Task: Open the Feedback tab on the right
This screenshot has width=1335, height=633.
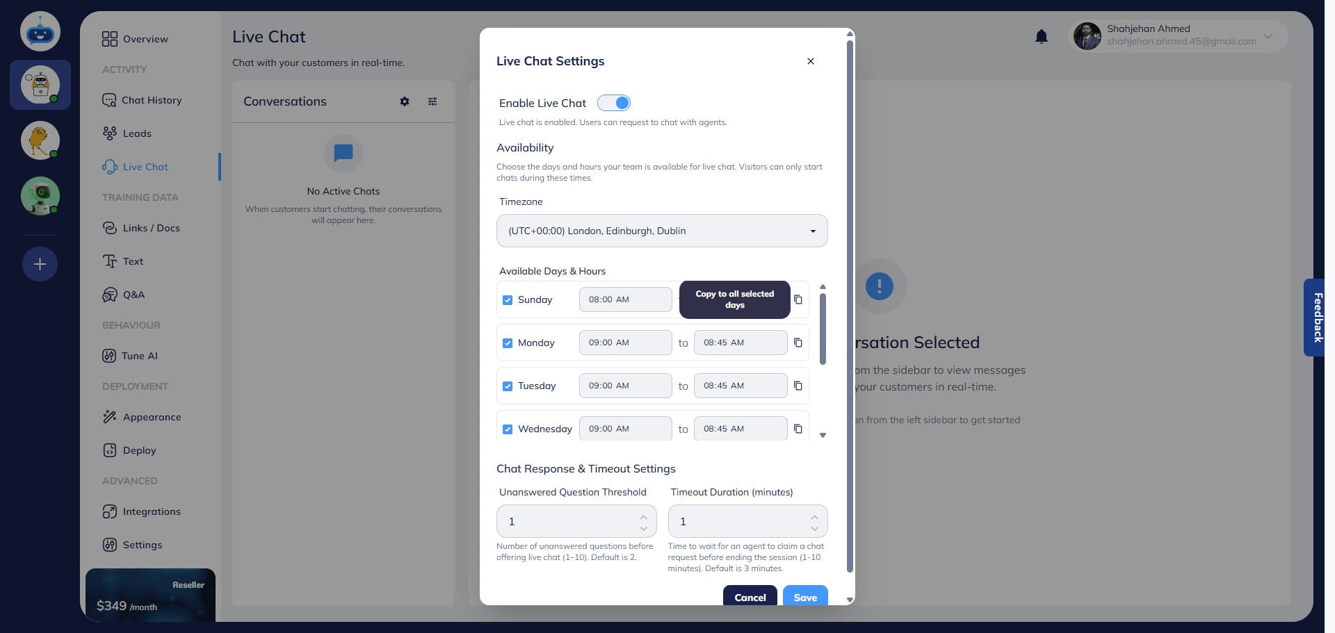Action: click(1317, 318)
